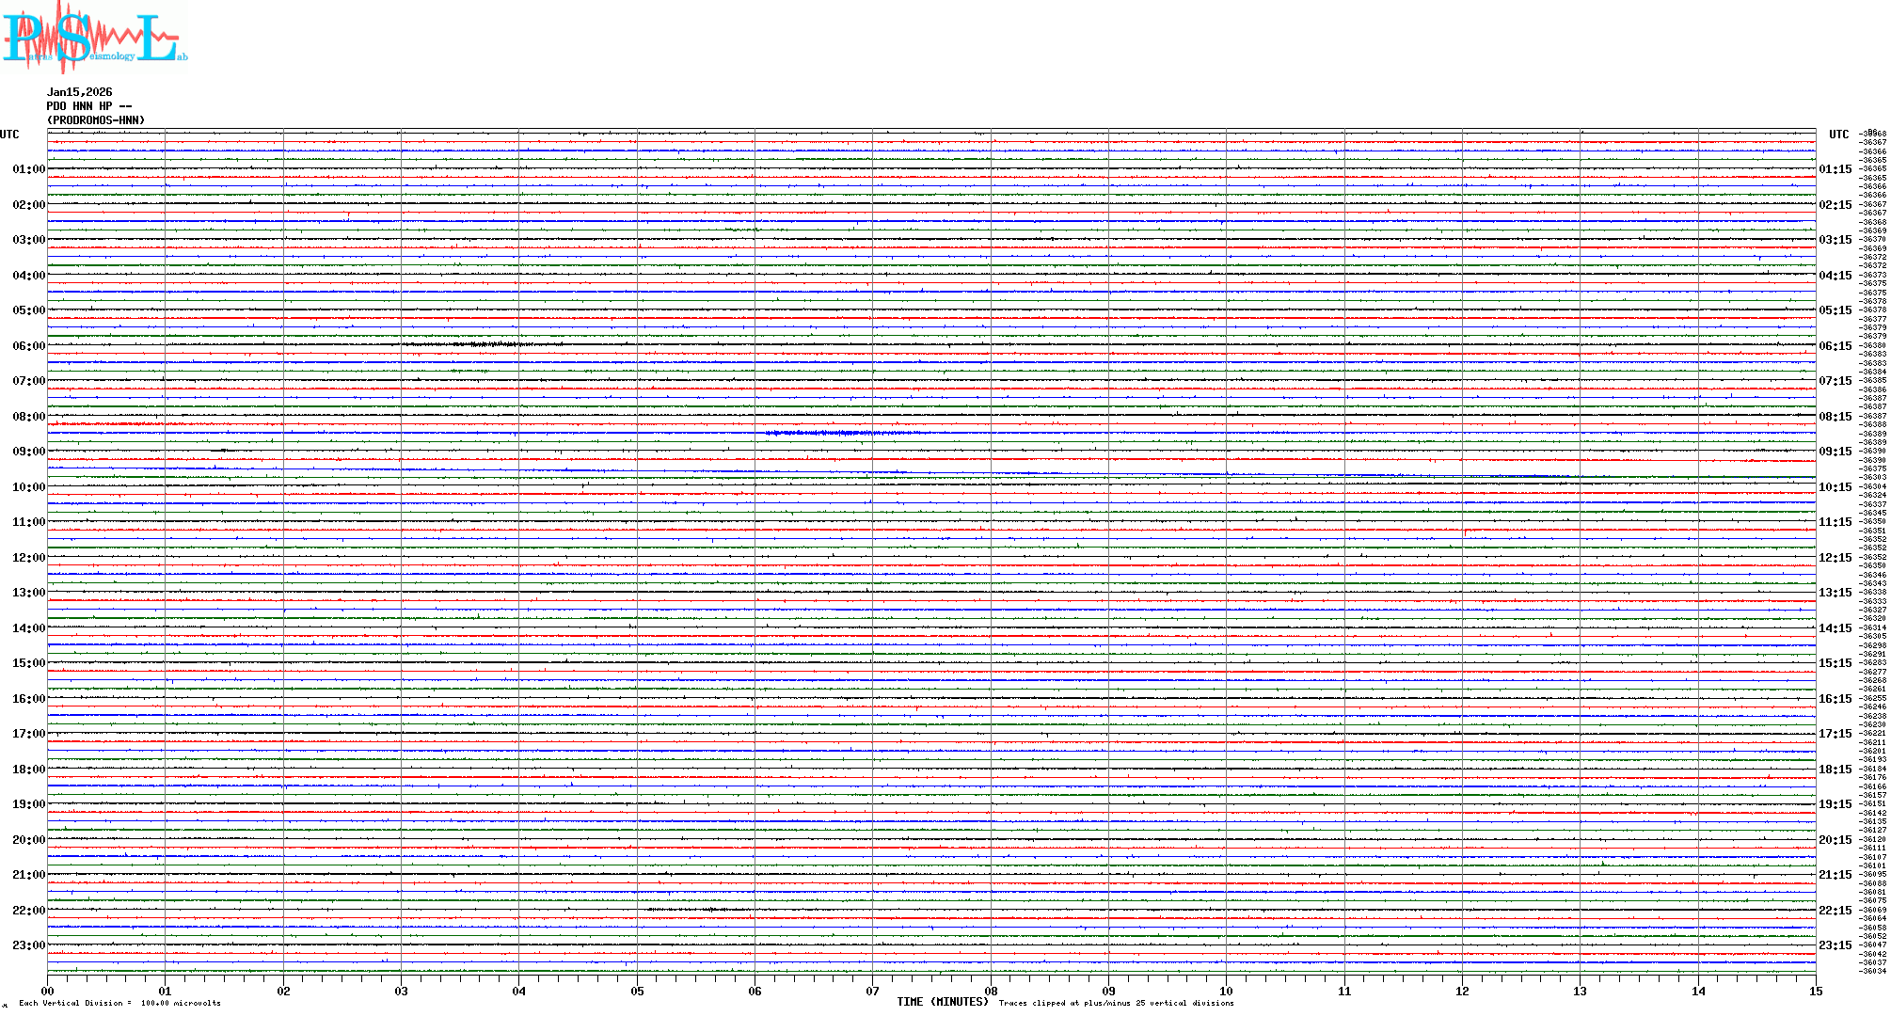This screenshot has height=1016, width=1891.
Task: Click the Jan15,2026 date text
Action: coord(79,92)
